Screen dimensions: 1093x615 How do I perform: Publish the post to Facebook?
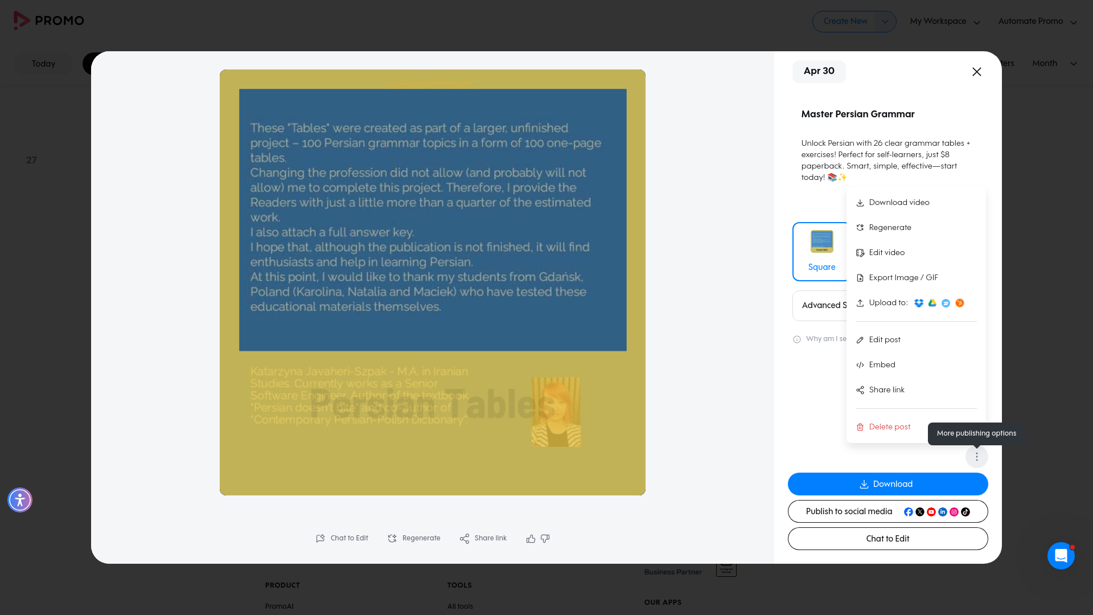[x=909, y=511]
